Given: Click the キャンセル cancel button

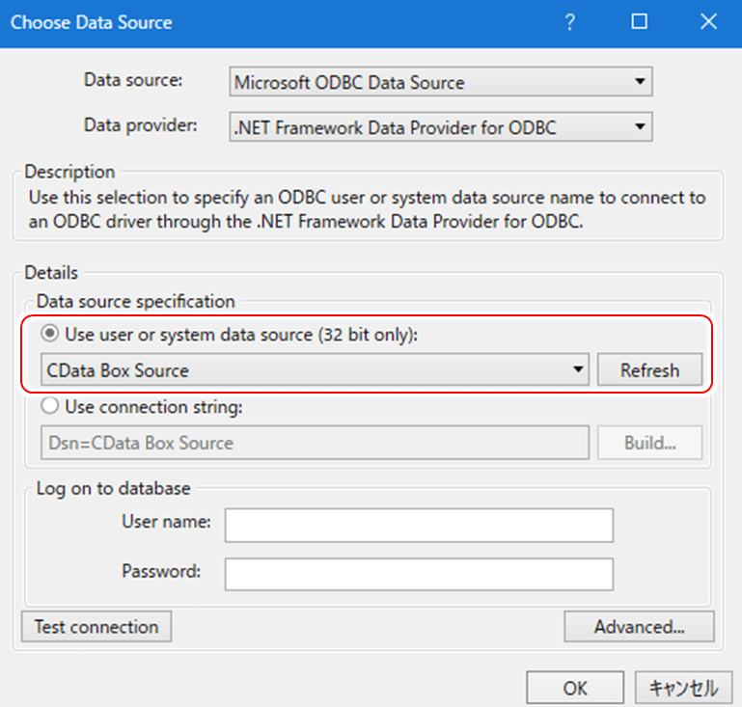Looking at the screenshot, I should point(683,689).
